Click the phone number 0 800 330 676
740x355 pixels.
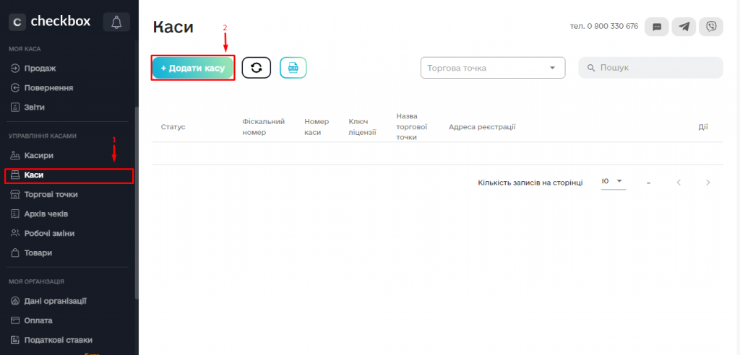coord(613,27)
